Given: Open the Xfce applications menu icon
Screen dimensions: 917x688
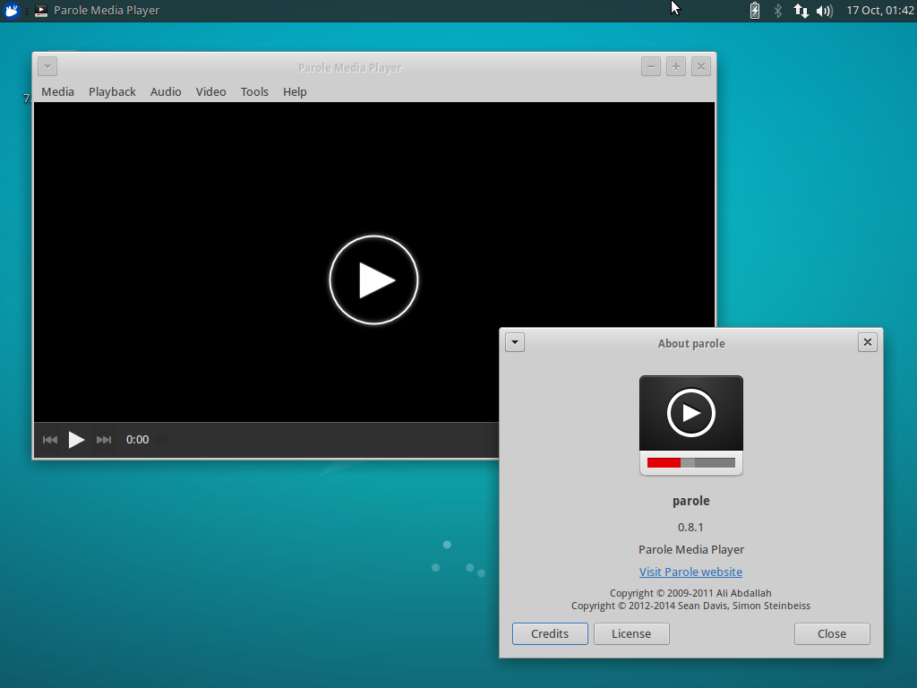Looking at the screenshot, I should coord(12,11).
